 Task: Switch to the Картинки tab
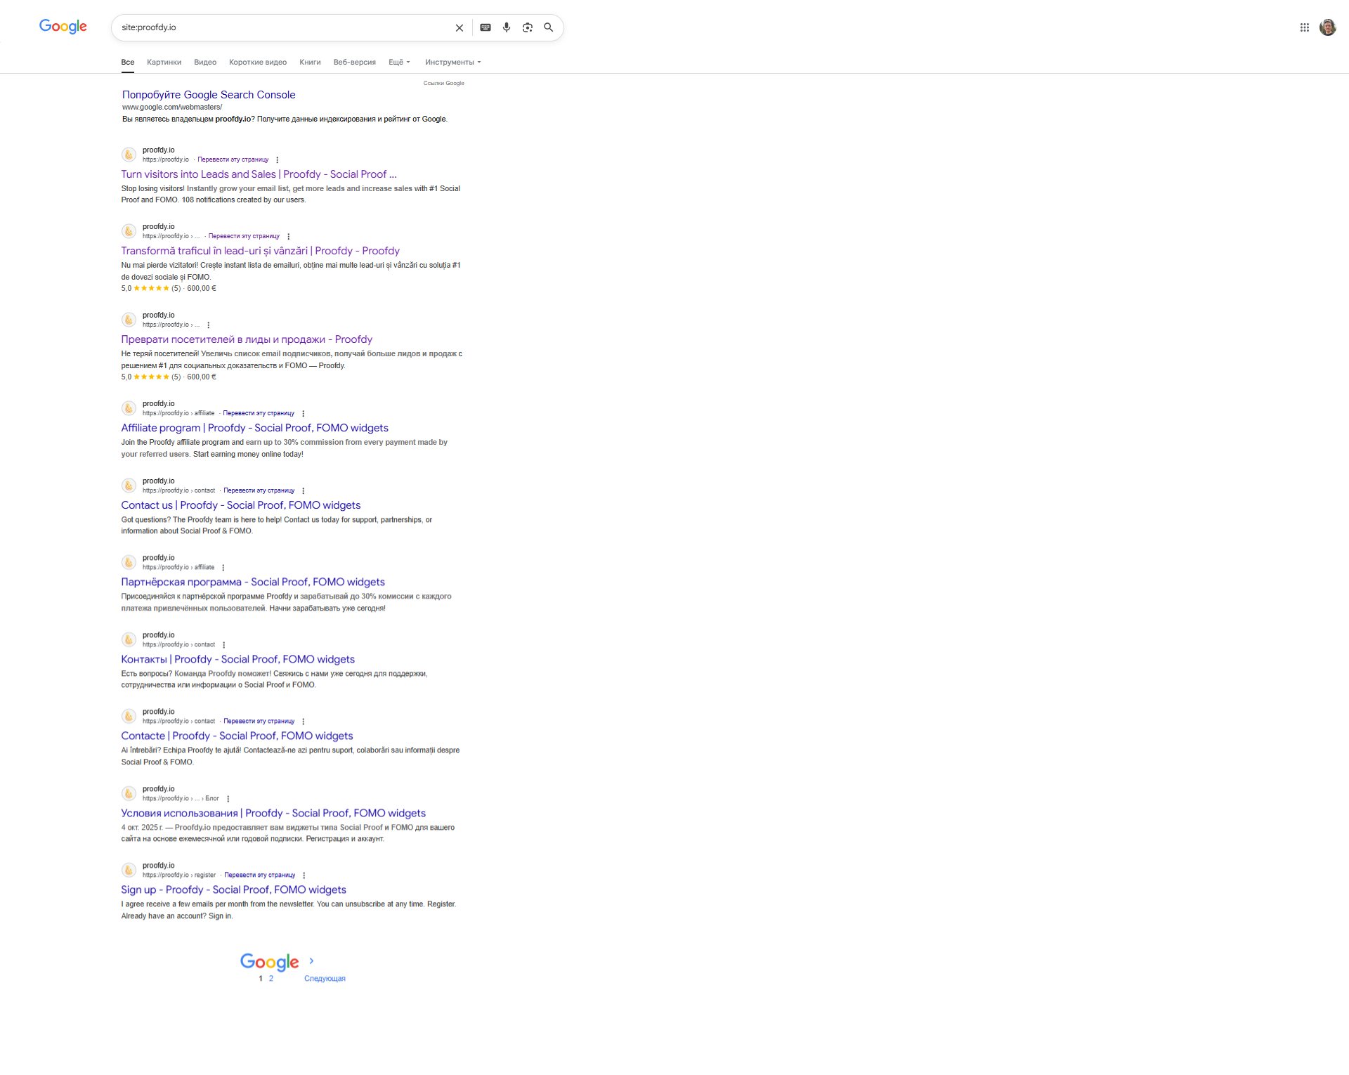pos(164,63)
